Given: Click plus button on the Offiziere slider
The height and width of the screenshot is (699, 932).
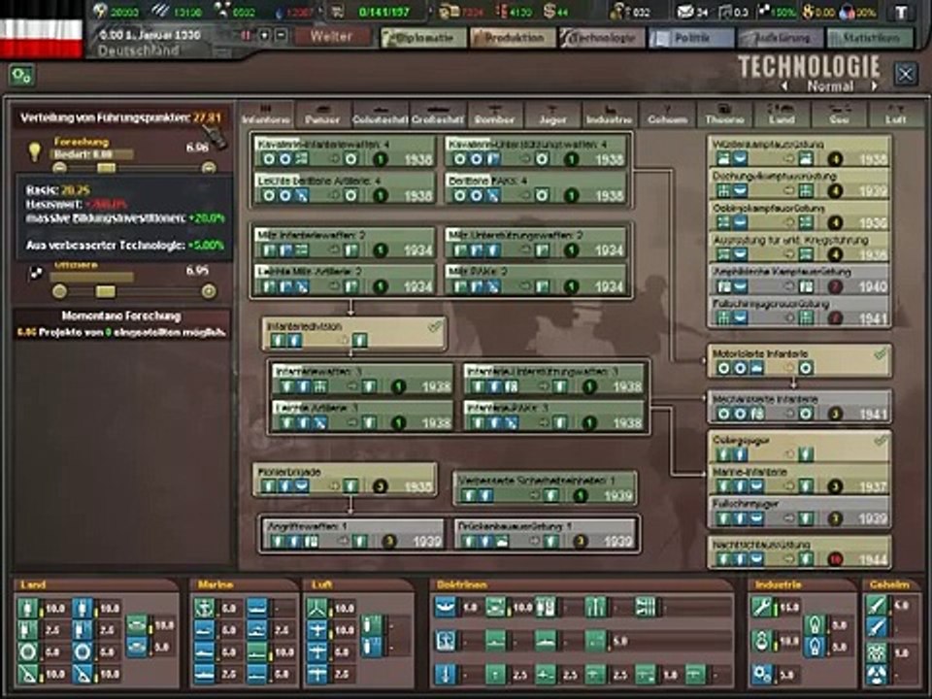Looking at the screenshot, I should pyautogui.click(x=209, y=291).
